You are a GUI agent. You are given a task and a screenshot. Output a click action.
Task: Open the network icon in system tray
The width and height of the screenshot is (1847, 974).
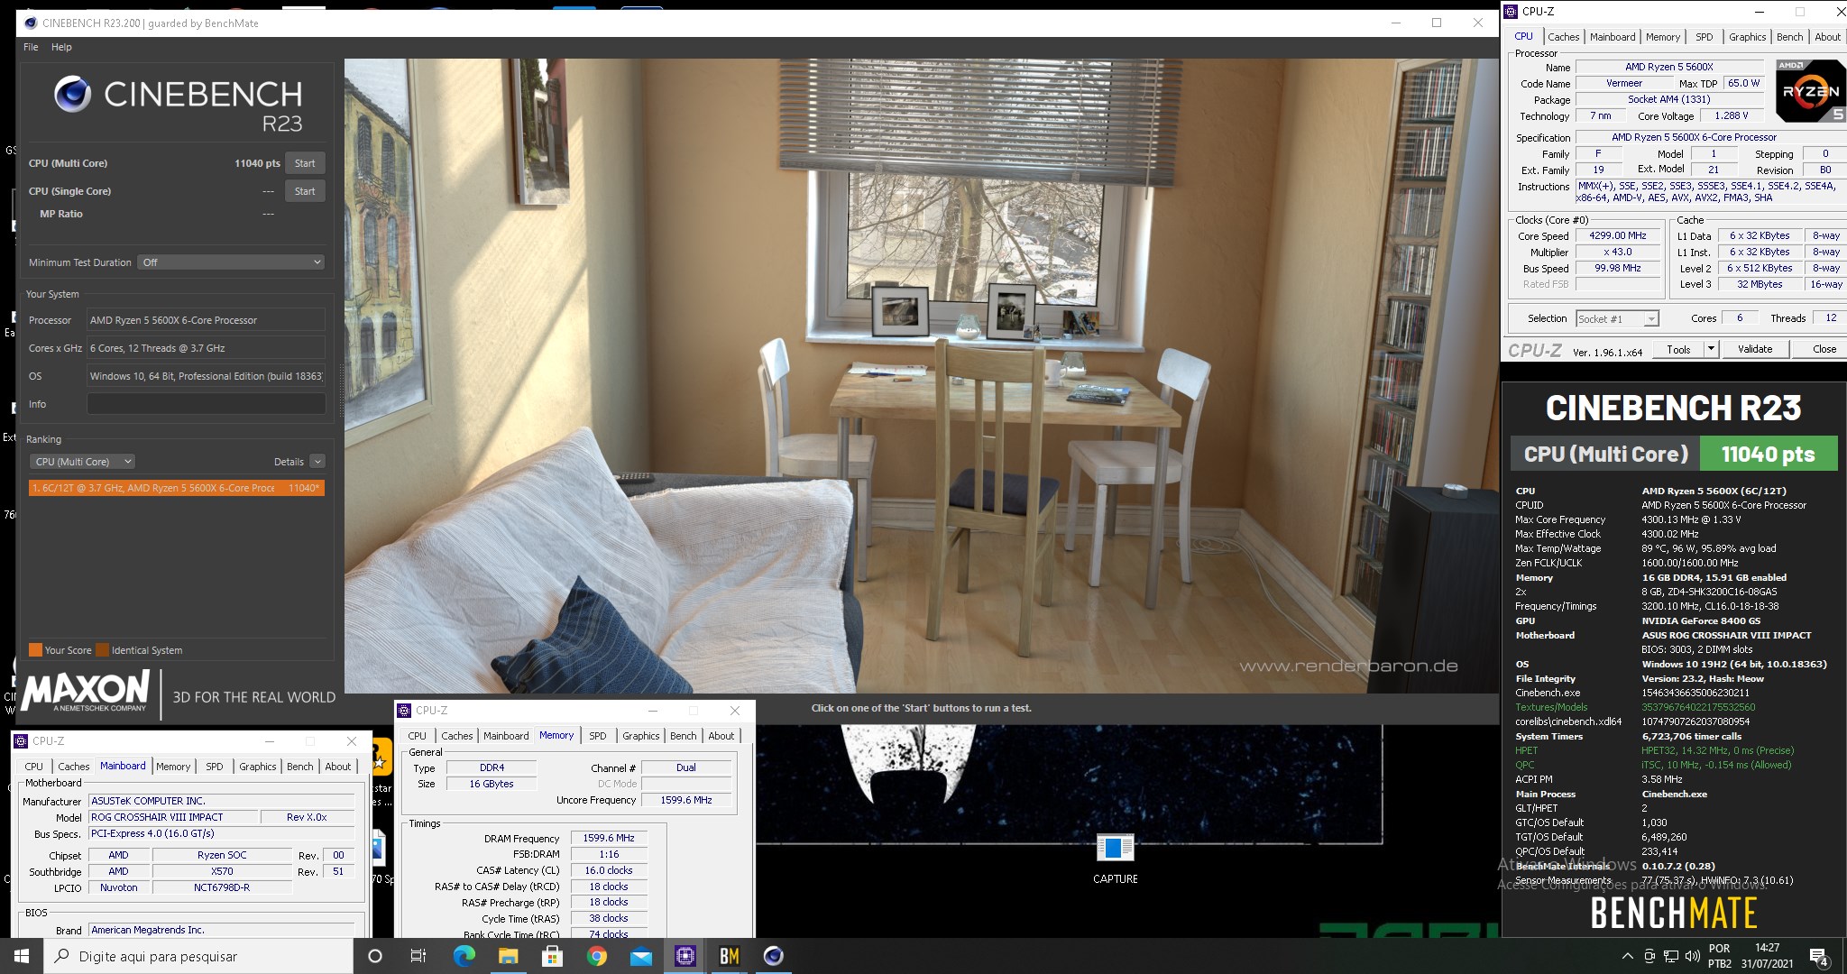coord(1670,957)
